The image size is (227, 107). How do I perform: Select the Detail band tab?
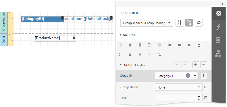[x=4, y=40]
